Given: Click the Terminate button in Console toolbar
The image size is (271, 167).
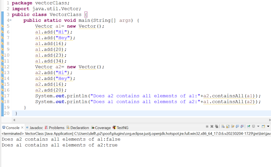Looking at the screenshot, I should click(x=207, y=126).
